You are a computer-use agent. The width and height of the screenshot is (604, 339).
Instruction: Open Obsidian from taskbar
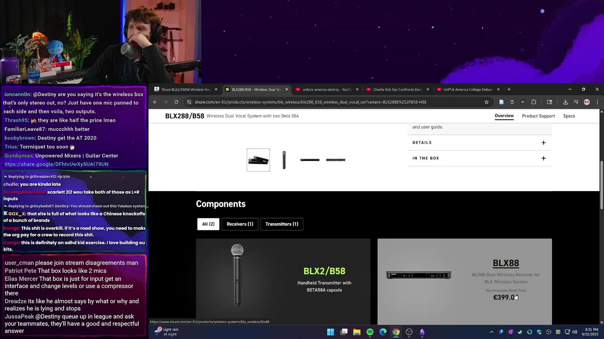pos(422,332)
